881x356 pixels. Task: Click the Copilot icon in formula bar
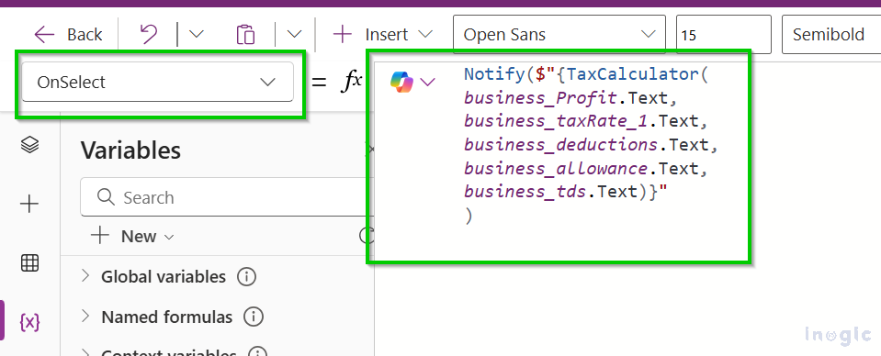401,83
